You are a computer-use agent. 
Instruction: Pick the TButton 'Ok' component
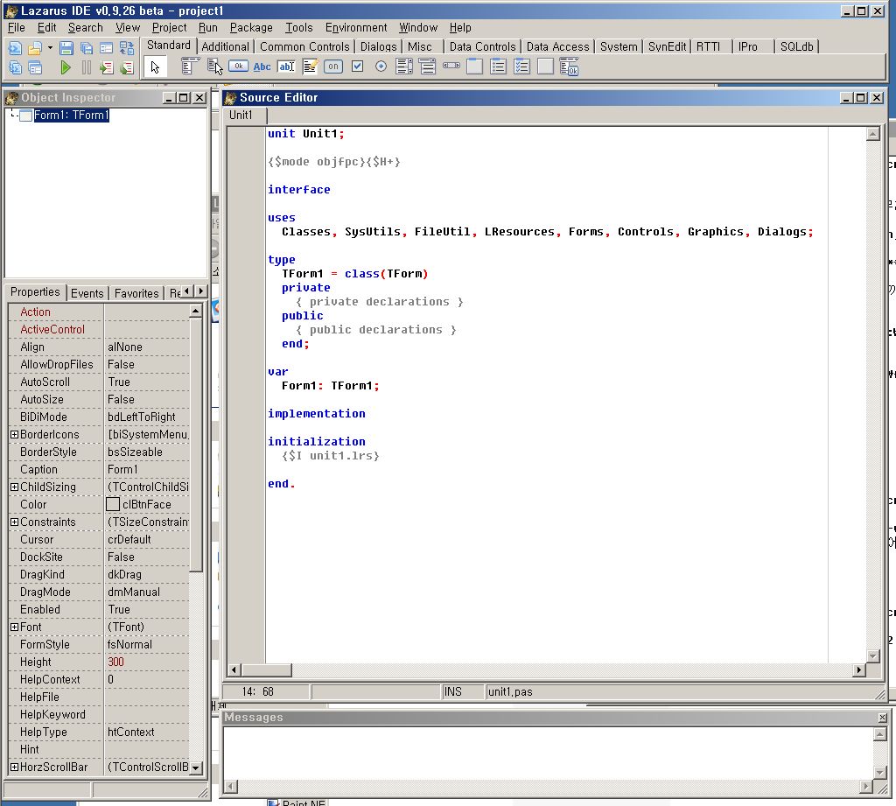point(238,67)
